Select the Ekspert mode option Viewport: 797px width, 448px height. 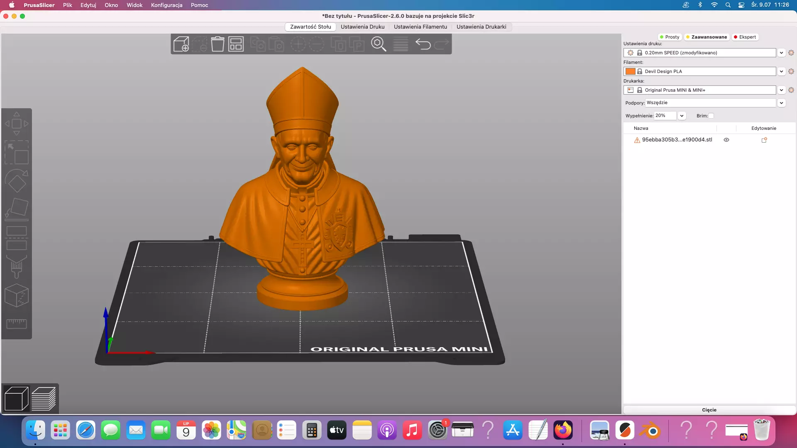click(746, 37)
